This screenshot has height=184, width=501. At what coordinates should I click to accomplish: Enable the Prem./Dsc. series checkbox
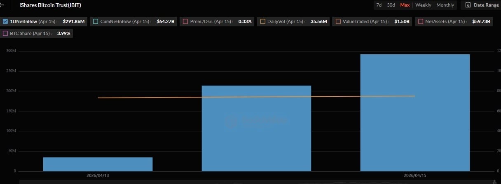(x=185, y=21)
